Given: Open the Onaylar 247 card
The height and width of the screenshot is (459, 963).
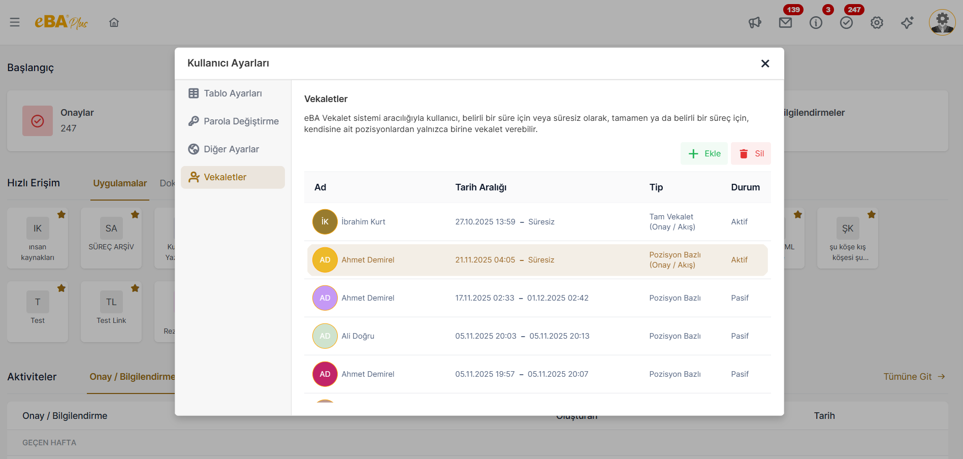Looking at the screenshot, I should [91, 121].
